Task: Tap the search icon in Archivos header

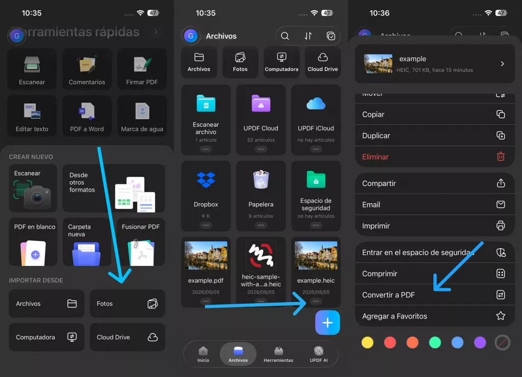Action: pos(285,36)
